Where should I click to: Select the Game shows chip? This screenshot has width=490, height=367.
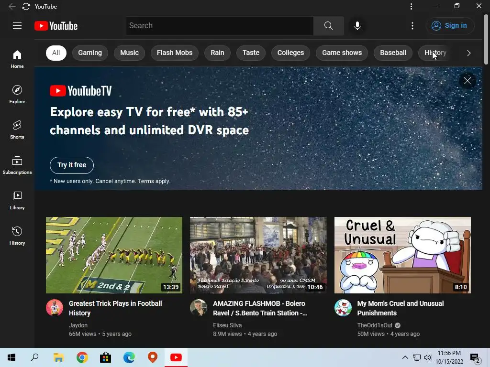(342, 53)
